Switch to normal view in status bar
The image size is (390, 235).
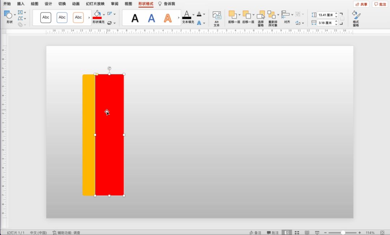pyautogui.click(x=287, y=232)
